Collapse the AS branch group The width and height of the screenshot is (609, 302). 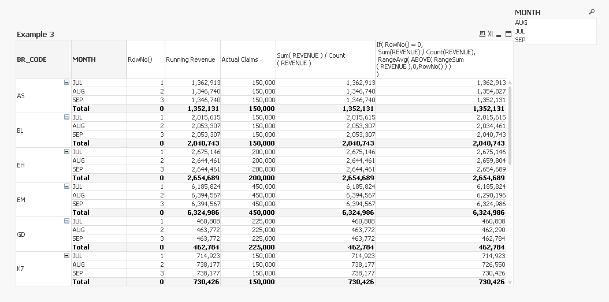pos(67,83)
